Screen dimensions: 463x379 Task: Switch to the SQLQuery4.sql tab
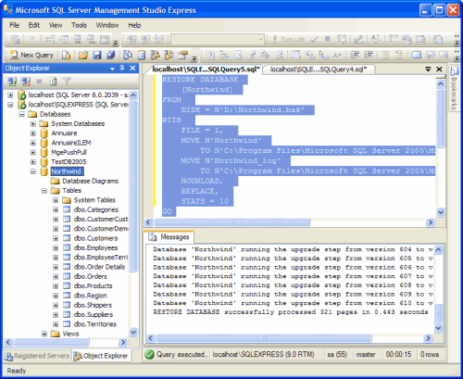tap(319, 69)
